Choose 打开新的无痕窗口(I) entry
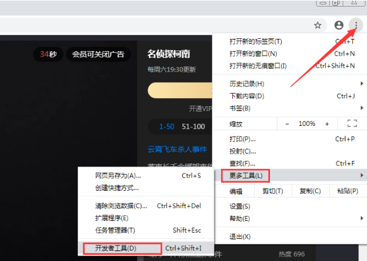 coord(290,66)
